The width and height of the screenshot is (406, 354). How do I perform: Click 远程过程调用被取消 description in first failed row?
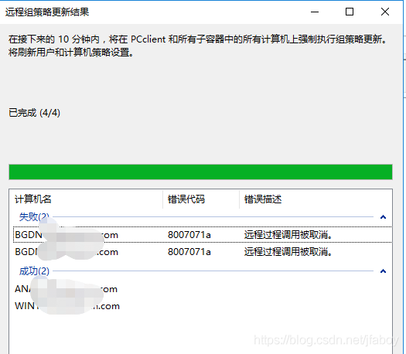tap(288, 235)
